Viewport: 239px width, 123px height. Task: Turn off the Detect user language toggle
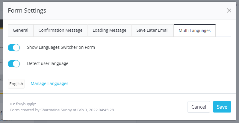[x=14, y=63]
